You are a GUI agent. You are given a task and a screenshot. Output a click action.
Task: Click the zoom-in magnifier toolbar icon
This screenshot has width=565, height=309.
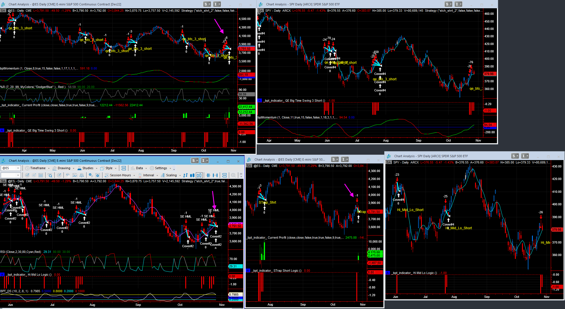click(233, 175)
